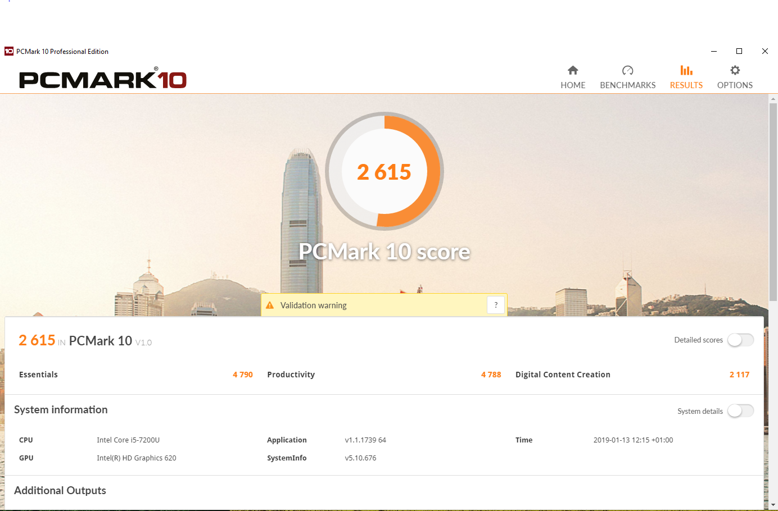Open the OPTIONS tab
The width and height of the screenshot is (778, 511).
[735, 77]
